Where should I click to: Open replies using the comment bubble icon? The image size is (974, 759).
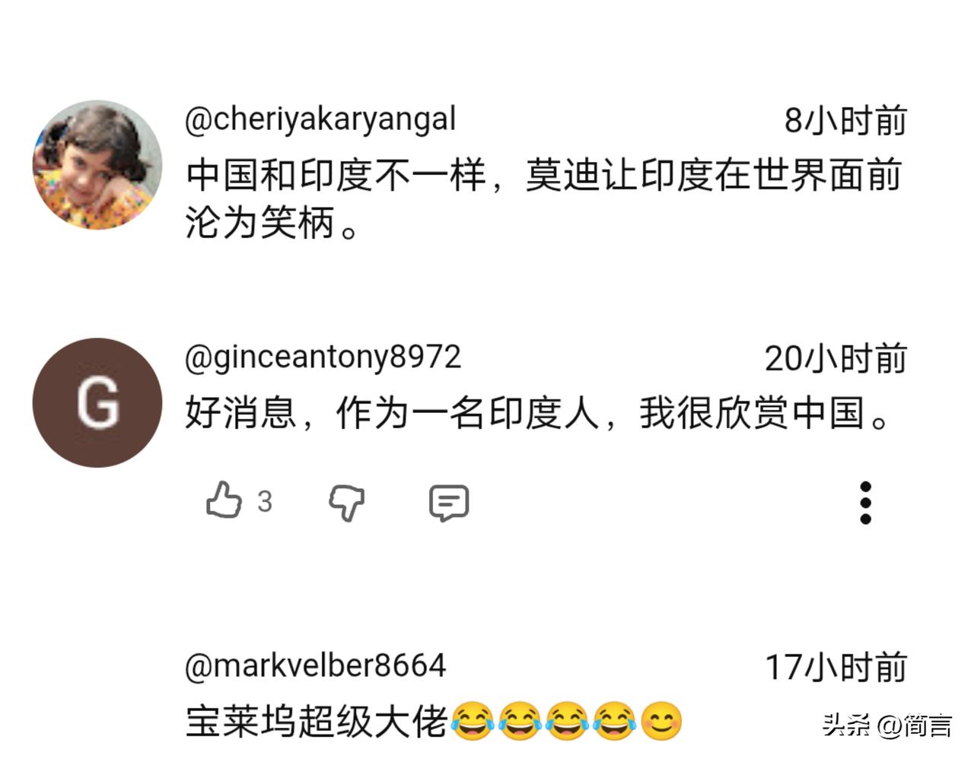[x=449, y=503]
